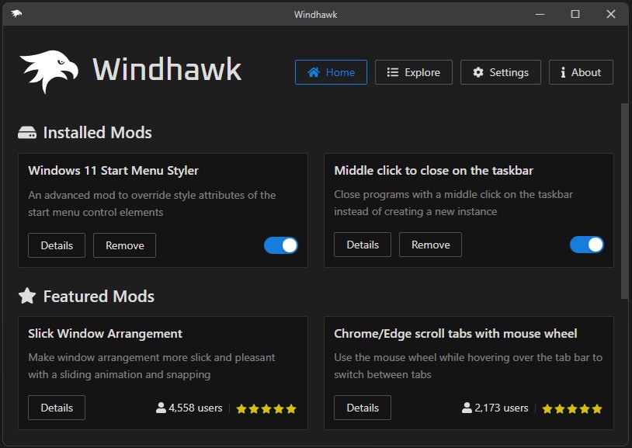Viewport: 632px width, 448px height.
Task: Click the Middle click to close on the taskbar title
Action: pos(434,171)
